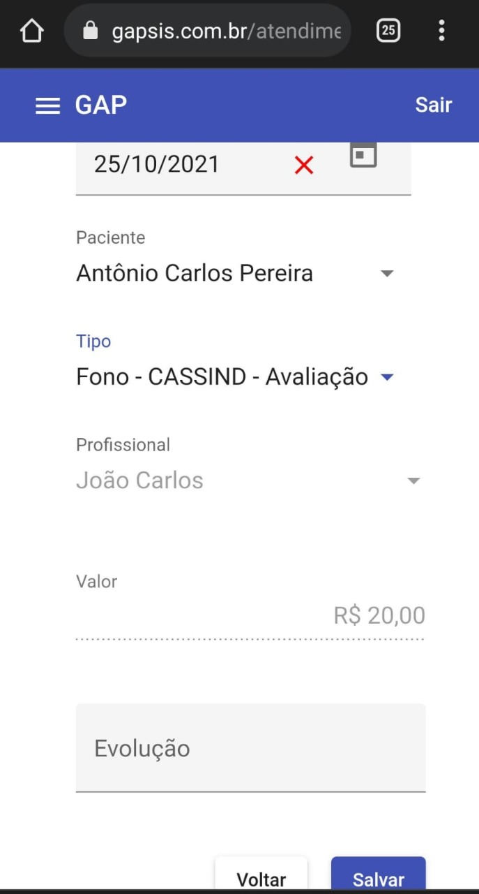This screenshot has height=894, width=479.
Task: Focus the Evolução text field
Action: point(250,748)
